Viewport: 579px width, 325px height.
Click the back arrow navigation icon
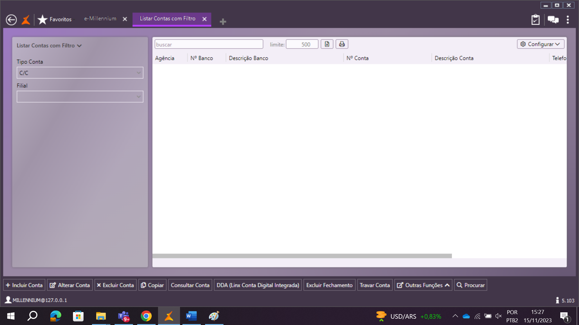coord(11,20)
